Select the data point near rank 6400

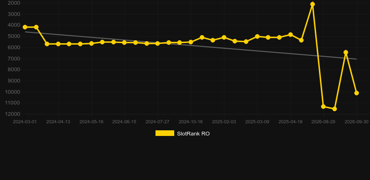346,52
